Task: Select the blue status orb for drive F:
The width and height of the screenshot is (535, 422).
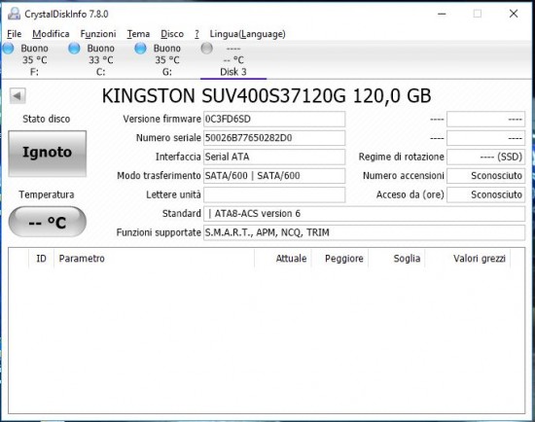Action: pyautogui.click(x=8, y=48)
